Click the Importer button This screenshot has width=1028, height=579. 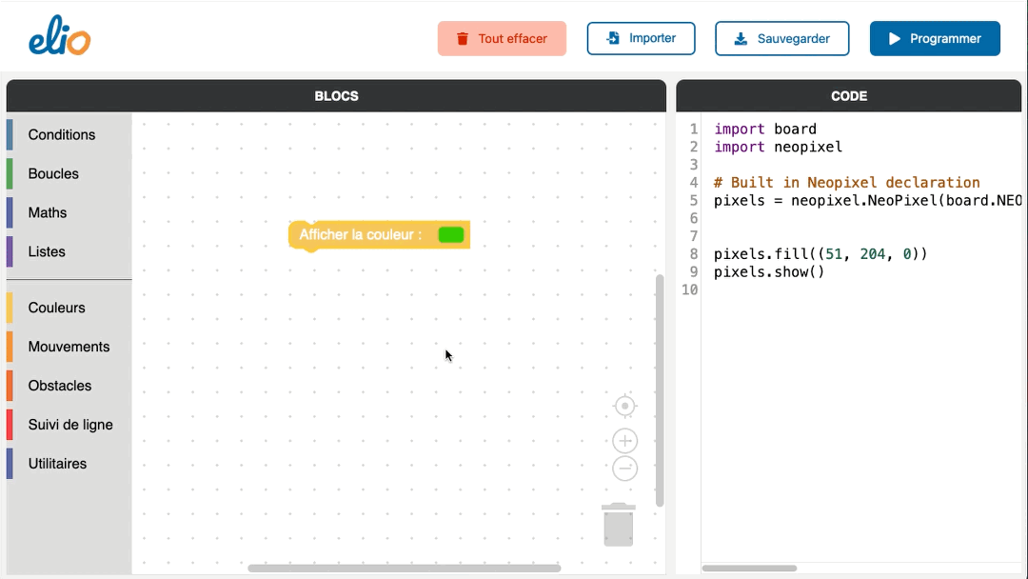click(x=641, y=39)
